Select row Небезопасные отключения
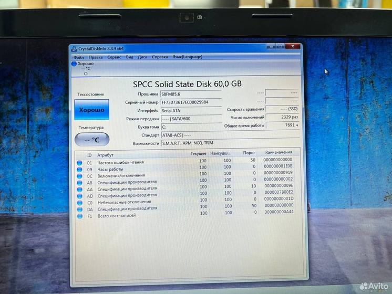Screen dimensions: 392x294 (185, 201)
